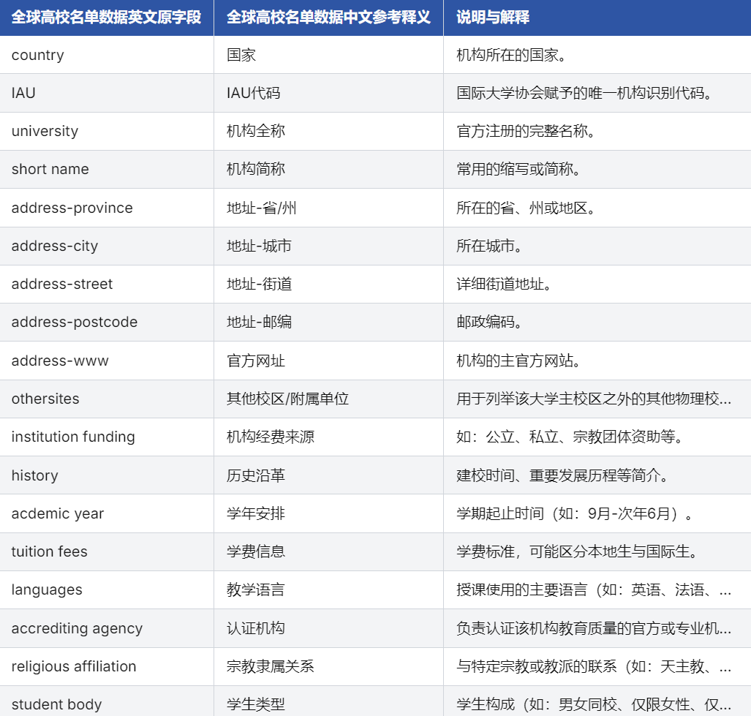Viewport: 751px width, 716px height.
Task: Click '邮政编码。' description
Action: [x=489, y=322]
